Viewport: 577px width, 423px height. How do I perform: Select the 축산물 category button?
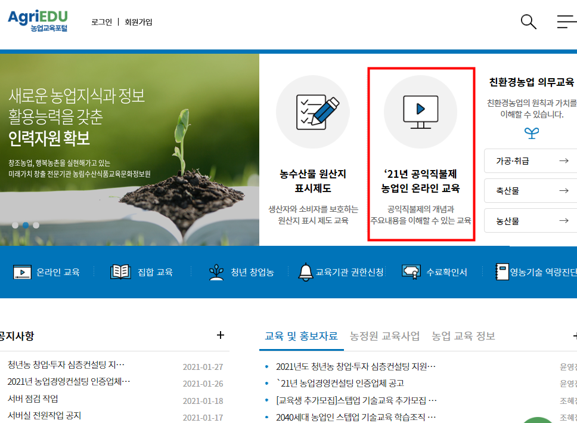coord(531,190)
